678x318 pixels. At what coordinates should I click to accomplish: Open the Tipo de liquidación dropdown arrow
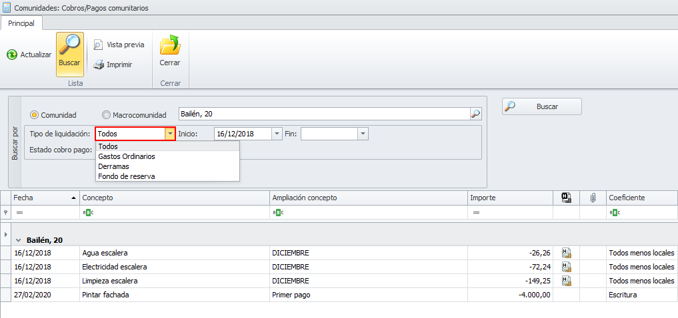pyautogui.click(x=170, y=134)
